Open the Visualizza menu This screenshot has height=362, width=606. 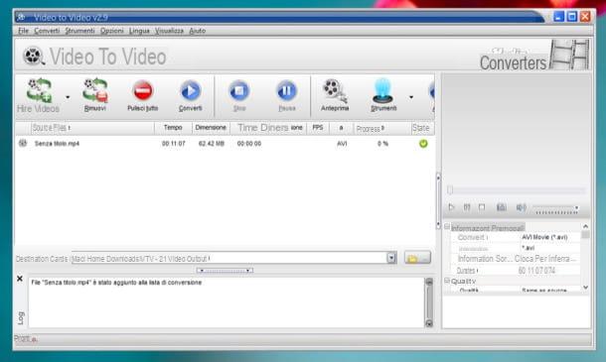point(169,31)
